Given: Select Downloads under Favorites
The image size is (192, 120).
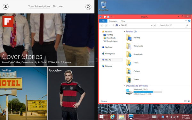Looking at the screenshot, I should (x=109, y=38).
